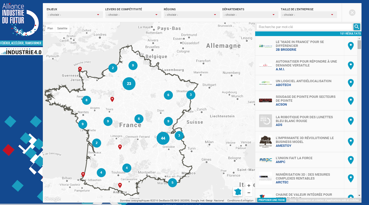Locate ADS with its pin icon
369x205 pixels.
351,121
